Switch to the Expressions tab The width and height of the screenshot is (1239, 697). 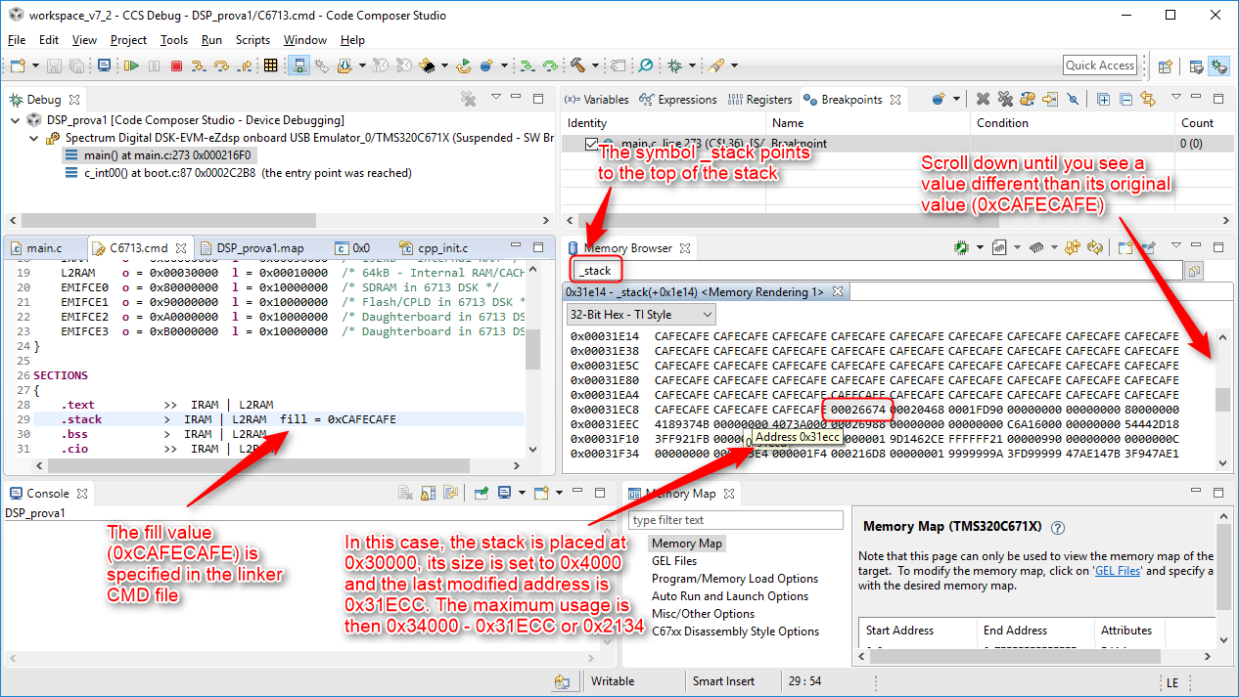[x=677, y=100]
